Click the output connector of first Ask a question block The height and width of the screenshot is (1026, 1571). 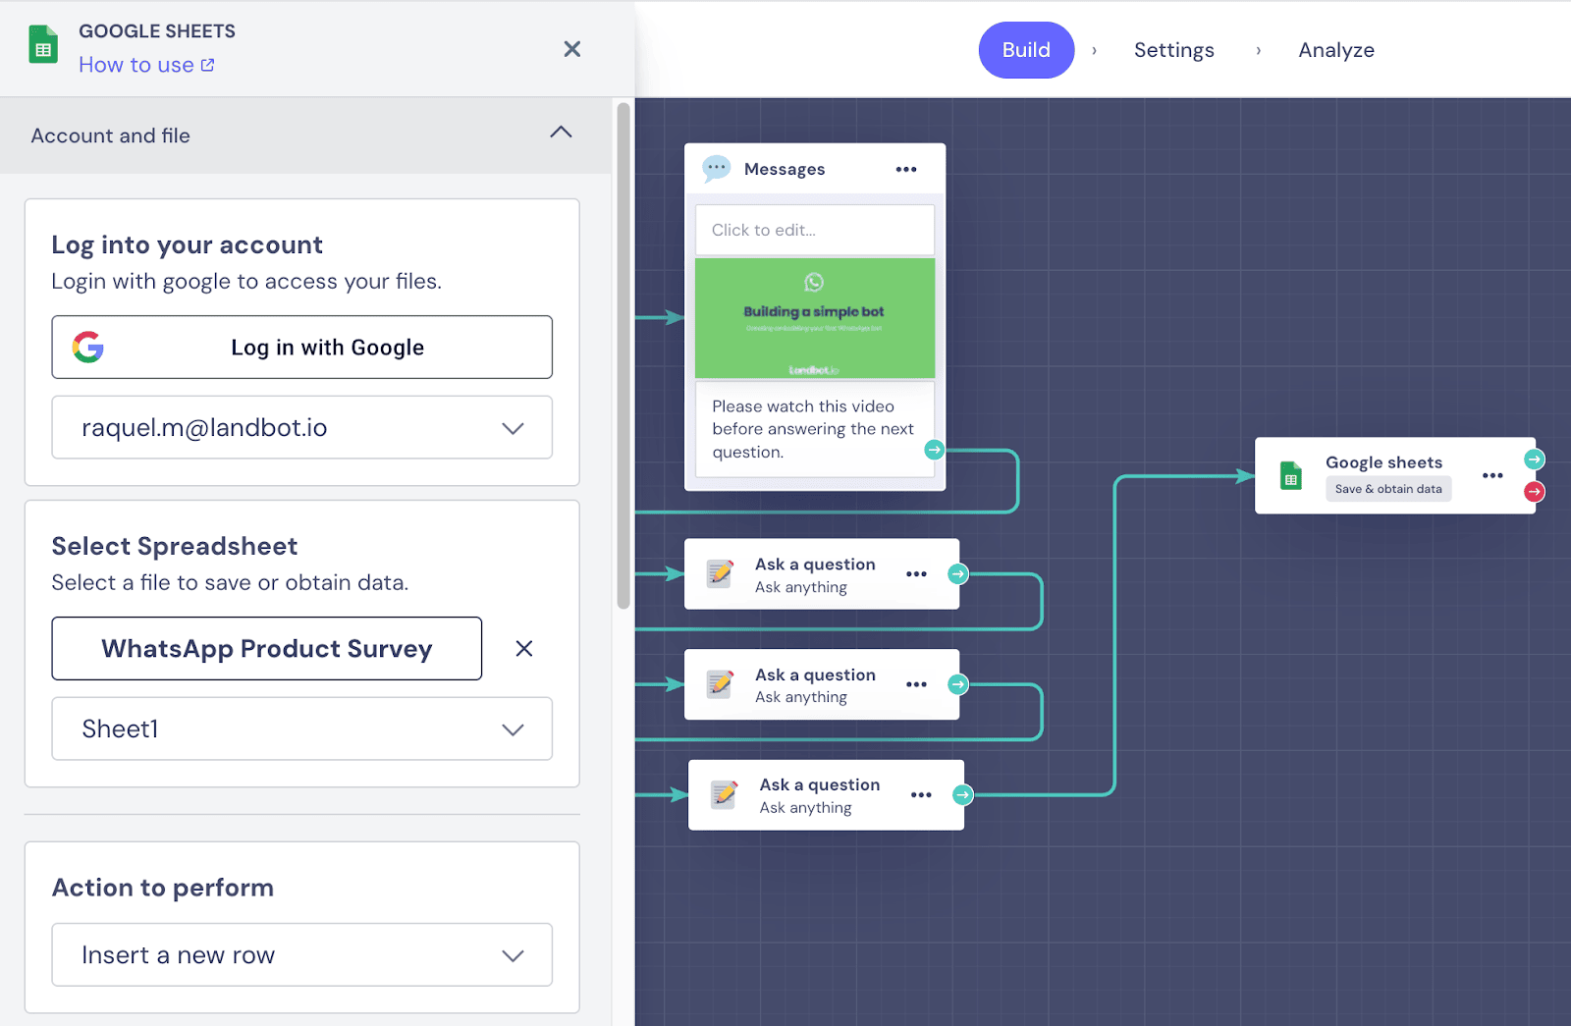958,574
